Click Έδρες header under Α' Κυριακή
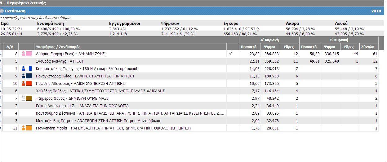Image resolution: width=387 pixels, height=162 pixels. pos(289,47)
